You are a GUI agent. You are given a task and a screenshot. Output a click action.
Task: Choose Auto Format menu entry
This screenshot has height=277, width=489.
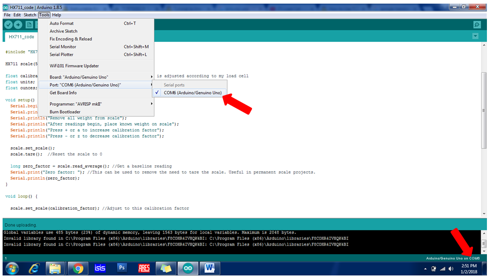pos(96,23)
